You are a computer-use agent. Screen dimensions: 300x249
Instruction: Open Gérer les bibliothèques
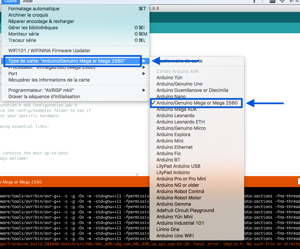point(75,28)
